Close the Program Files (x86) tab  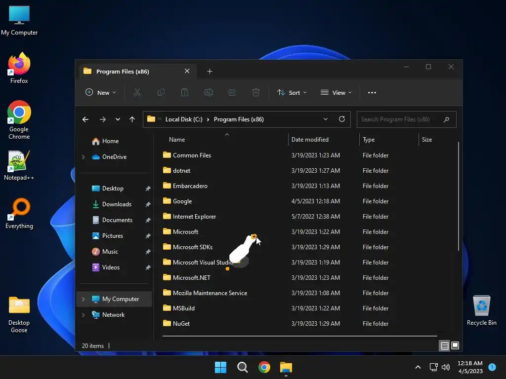tap(187, 71)
